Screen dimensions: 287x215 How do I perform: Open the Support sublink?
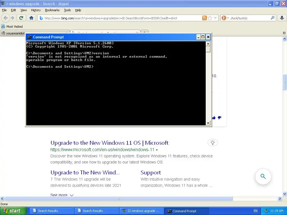coord(151,172)
